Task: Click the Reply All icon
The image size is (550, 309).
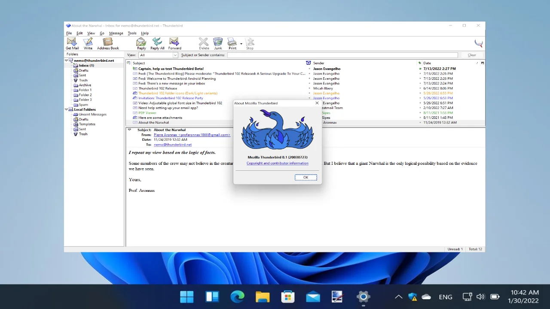Action: click(x=157, y=43)
